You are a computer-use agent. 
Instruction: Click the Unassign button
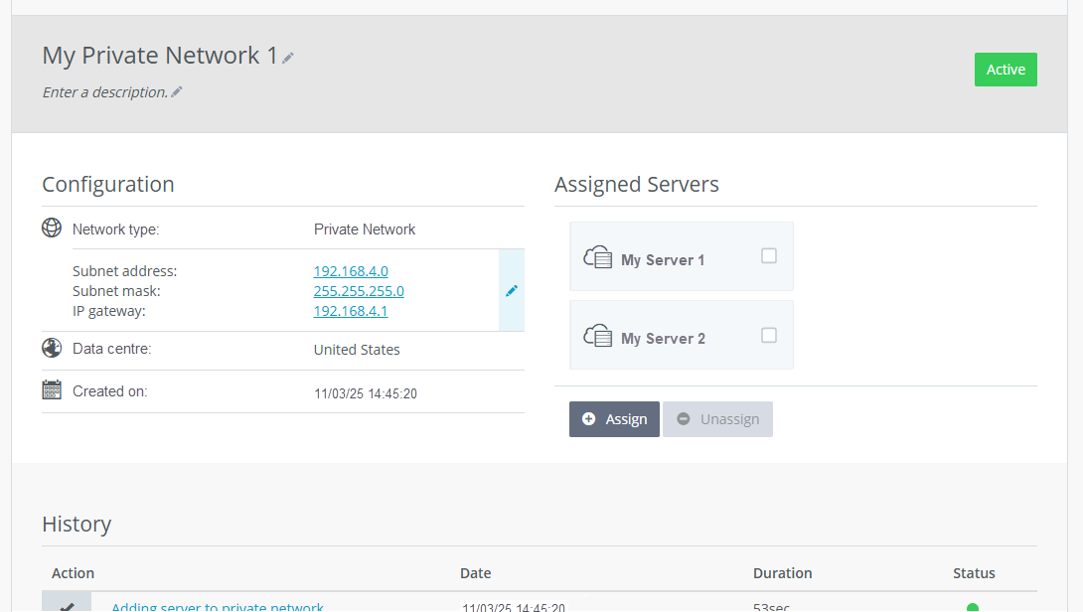point(717,419)
